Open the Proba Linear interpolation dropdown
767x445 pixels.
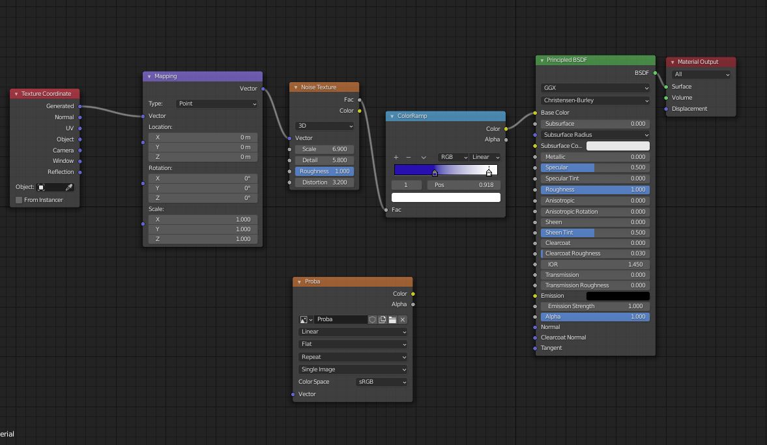click(x=353, y=332)
